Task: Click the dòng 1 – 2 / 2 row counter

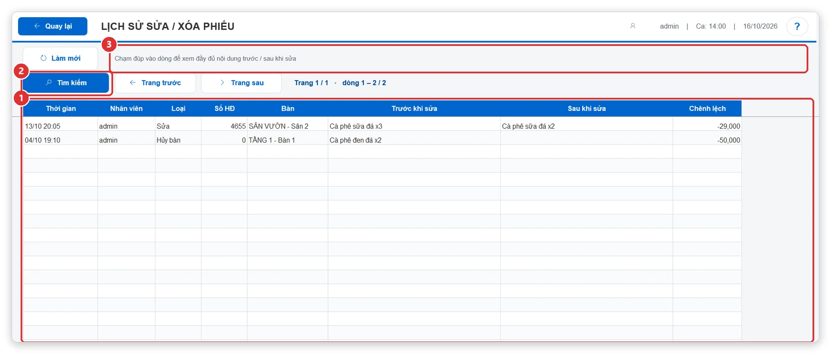Action: point(364,83)
